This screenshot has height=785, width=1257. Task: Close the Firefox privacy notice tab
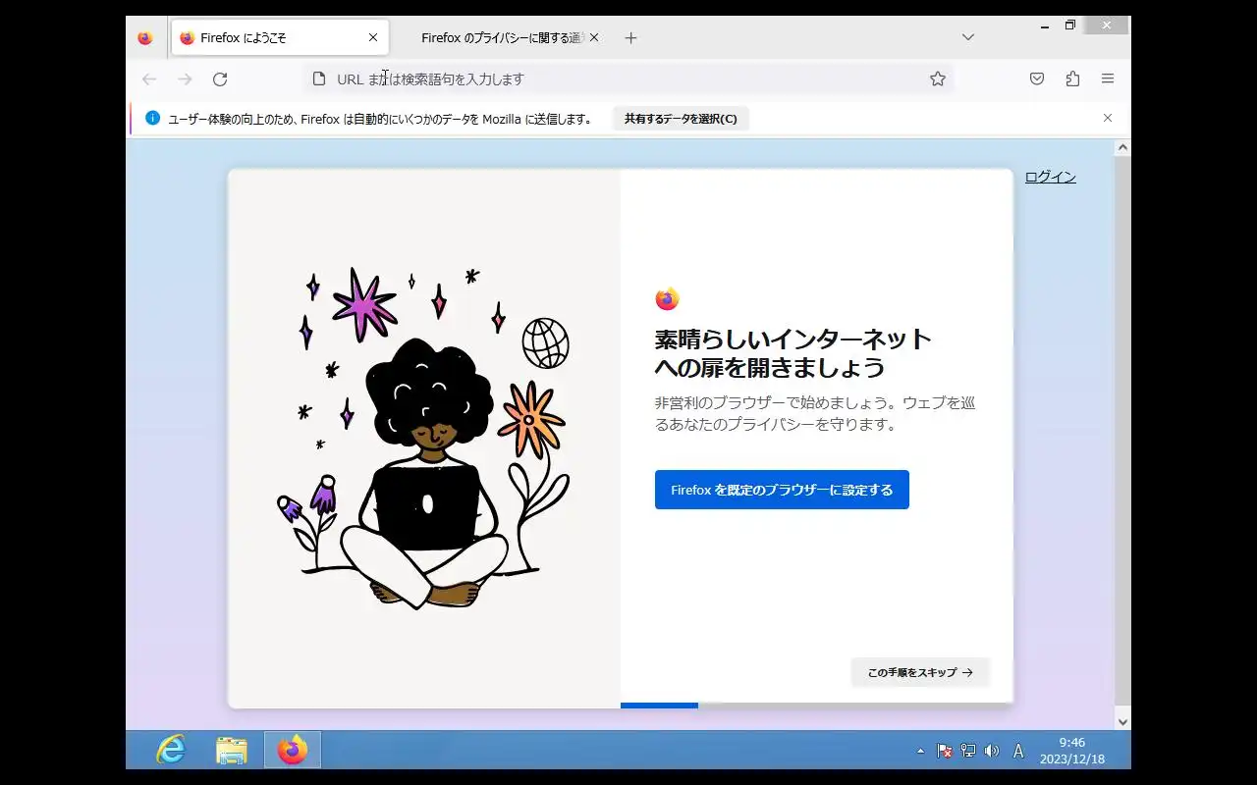[x=594, y=38]
